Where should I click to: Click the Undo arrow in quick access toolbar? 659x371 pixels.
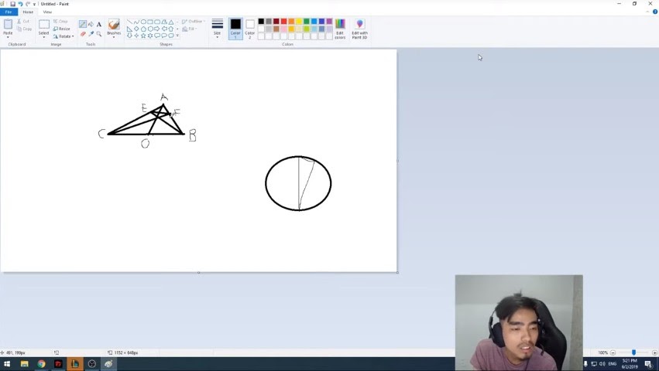click(x=20, y=4)
